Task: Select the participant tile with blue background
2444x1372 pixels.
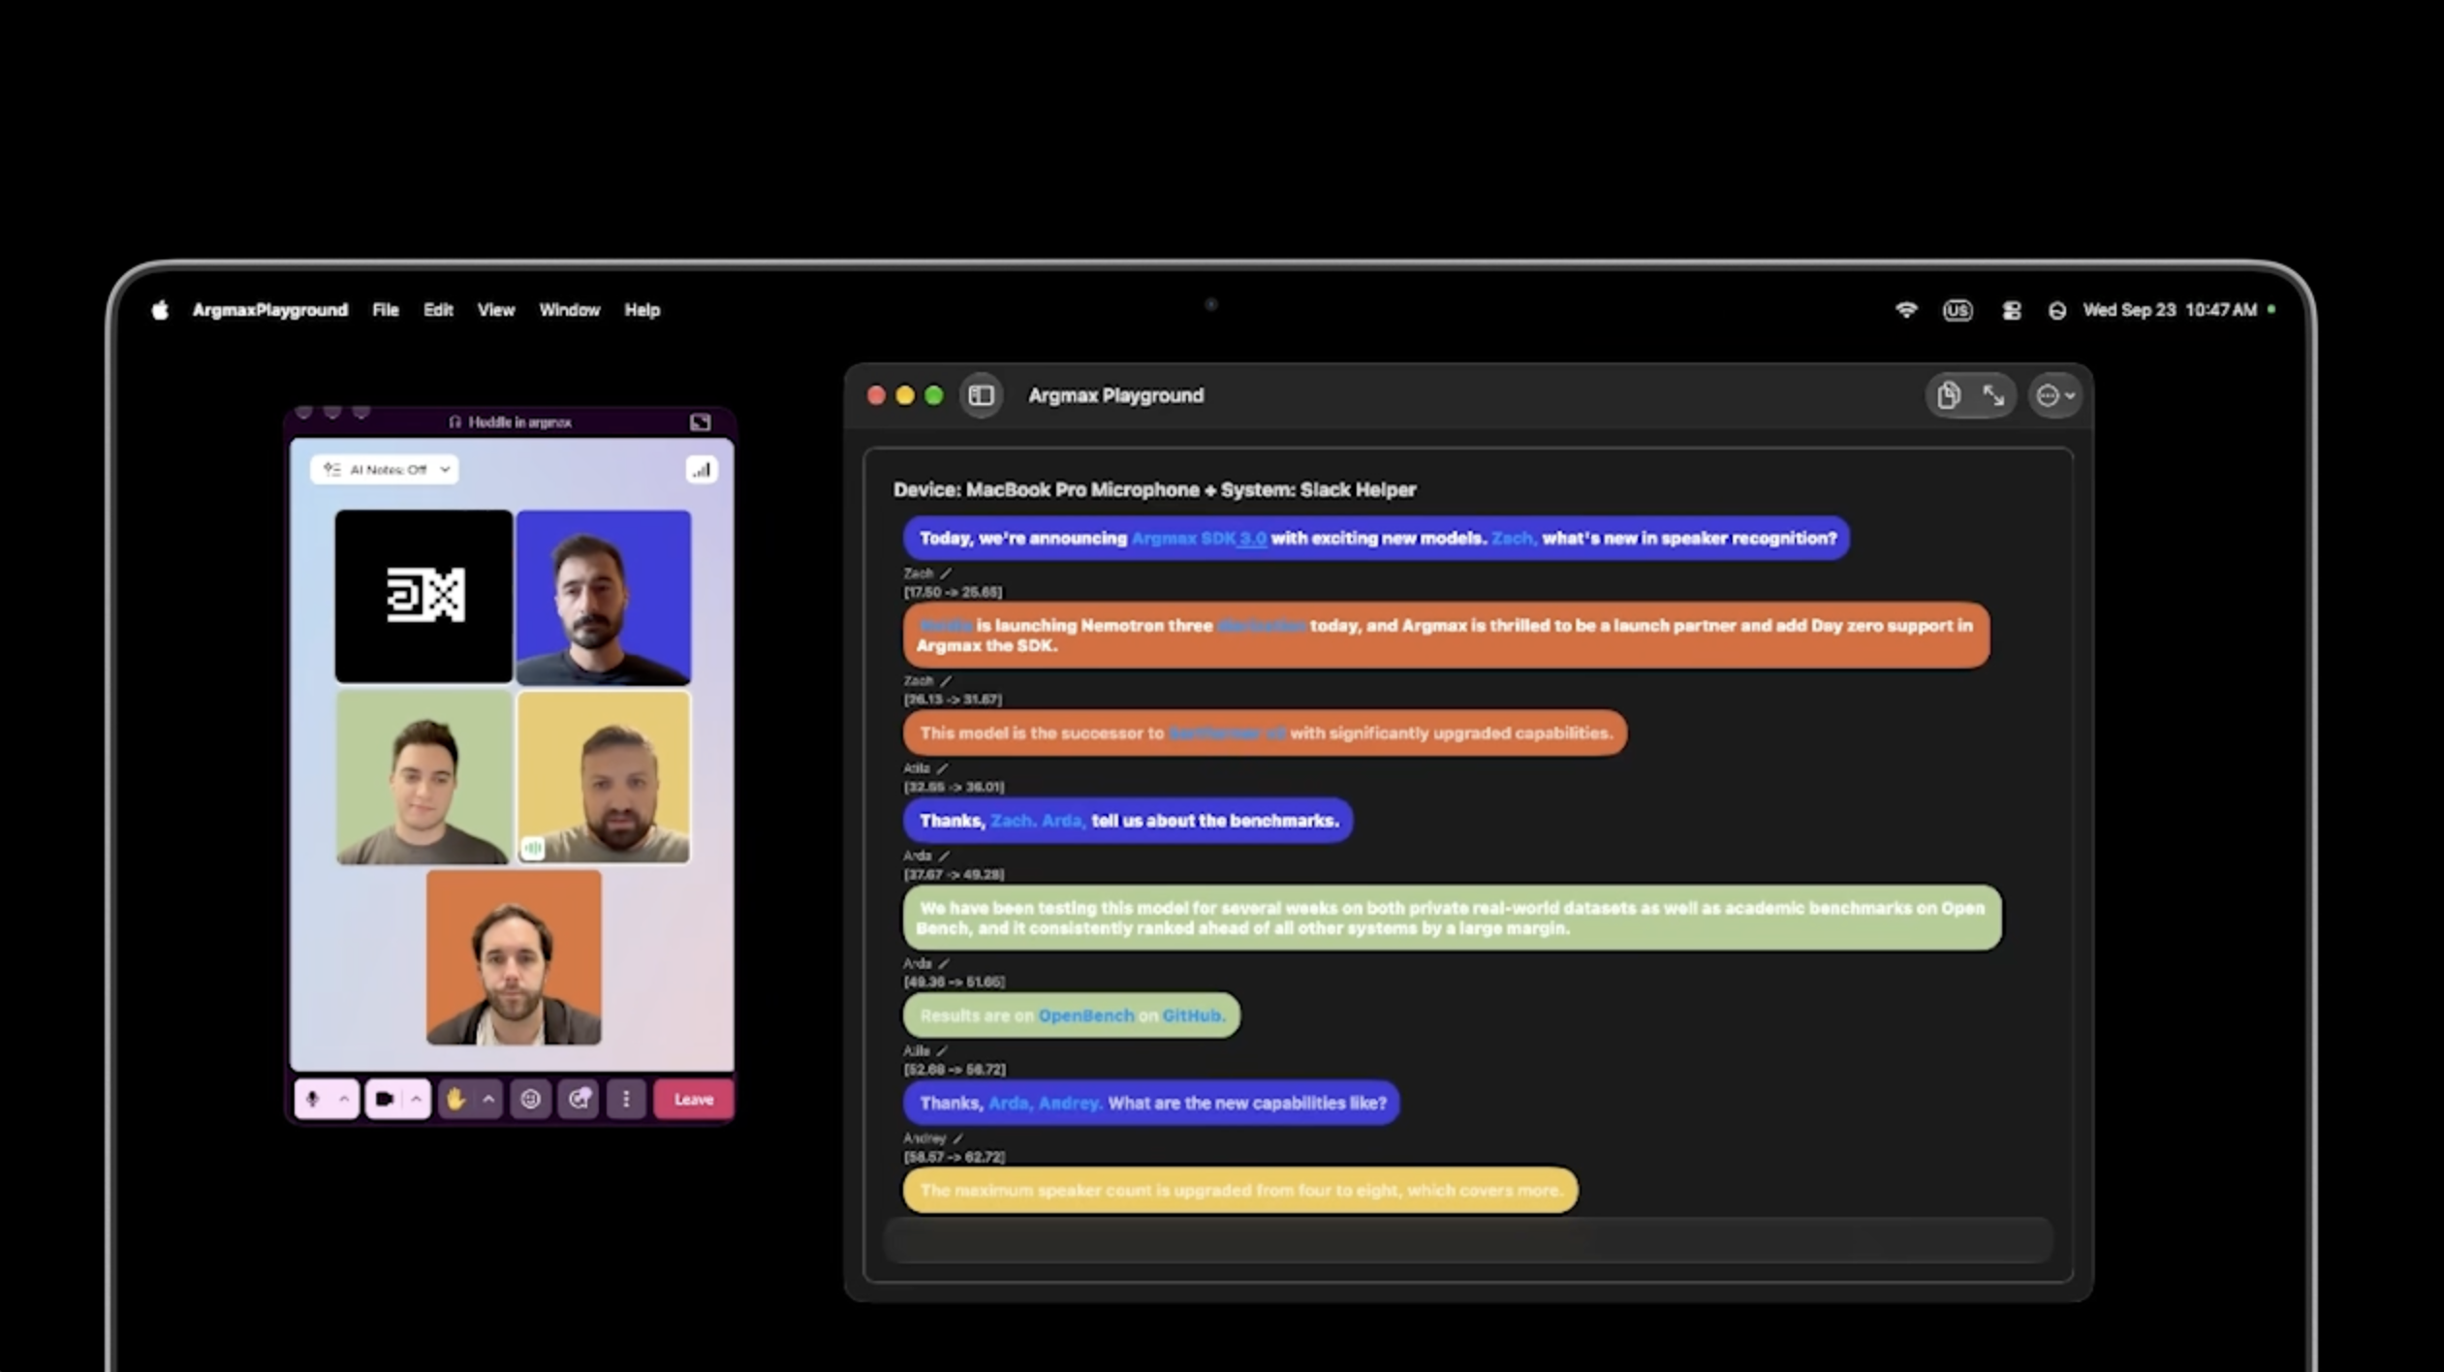Action: click(x=603, y=597)
